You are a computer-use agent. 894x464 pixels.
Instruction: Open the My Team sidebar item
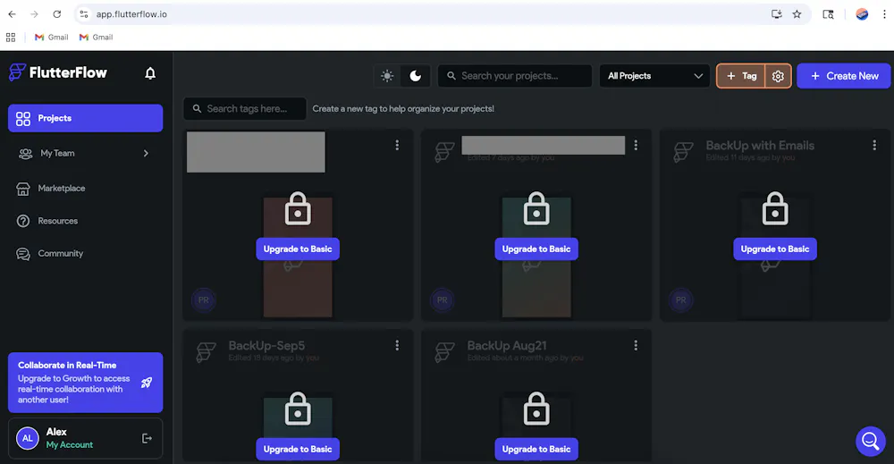(x=86, y=154)
